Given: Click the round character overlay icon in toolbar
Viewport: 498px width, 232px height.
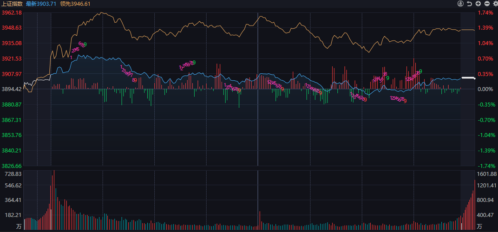Looking at the screenshot, I should 460,4.
